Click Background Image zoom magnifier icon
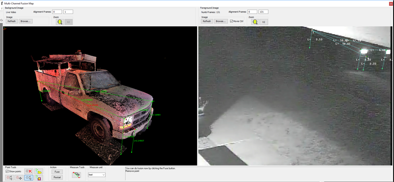Image resolution: width=394 pixels, height=182 pixels. (60, 22)
